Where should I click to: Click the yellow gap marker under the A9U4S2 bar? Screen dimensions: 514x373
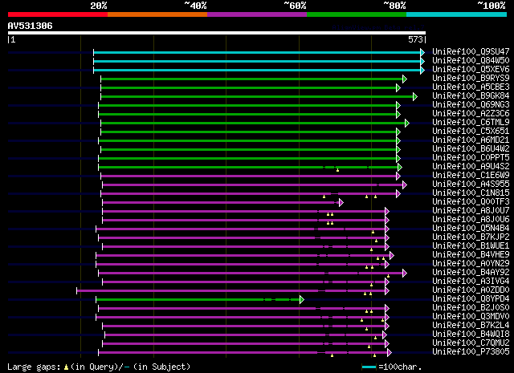pos(337,170)
